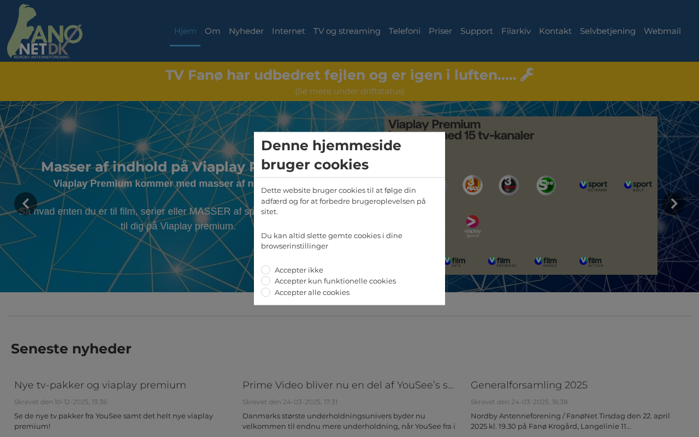Open the 'Generalforsamling 2025' article

tap(529, 385)
